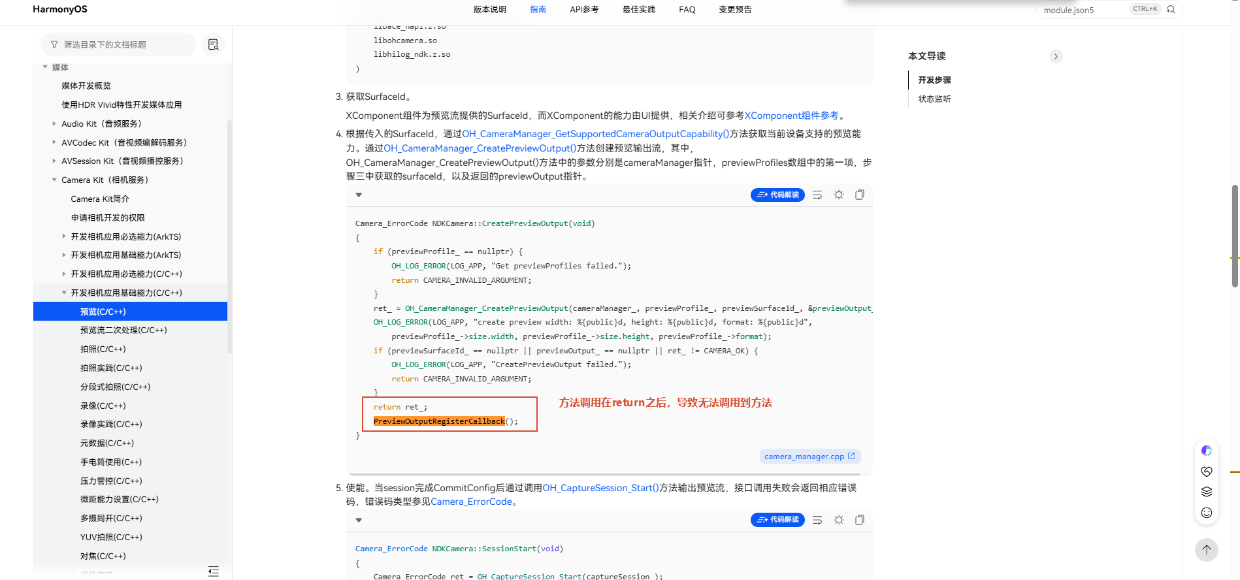The image size is (1240, 580).
Task: Click the document title filter field
Action: [x=118, y=44]
